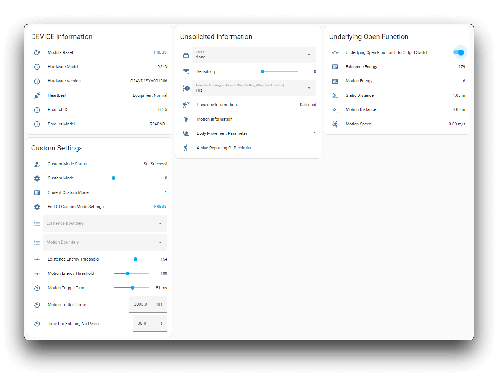Click the Sensitivity slider handle
498x376 pixels.
point(263,71)
